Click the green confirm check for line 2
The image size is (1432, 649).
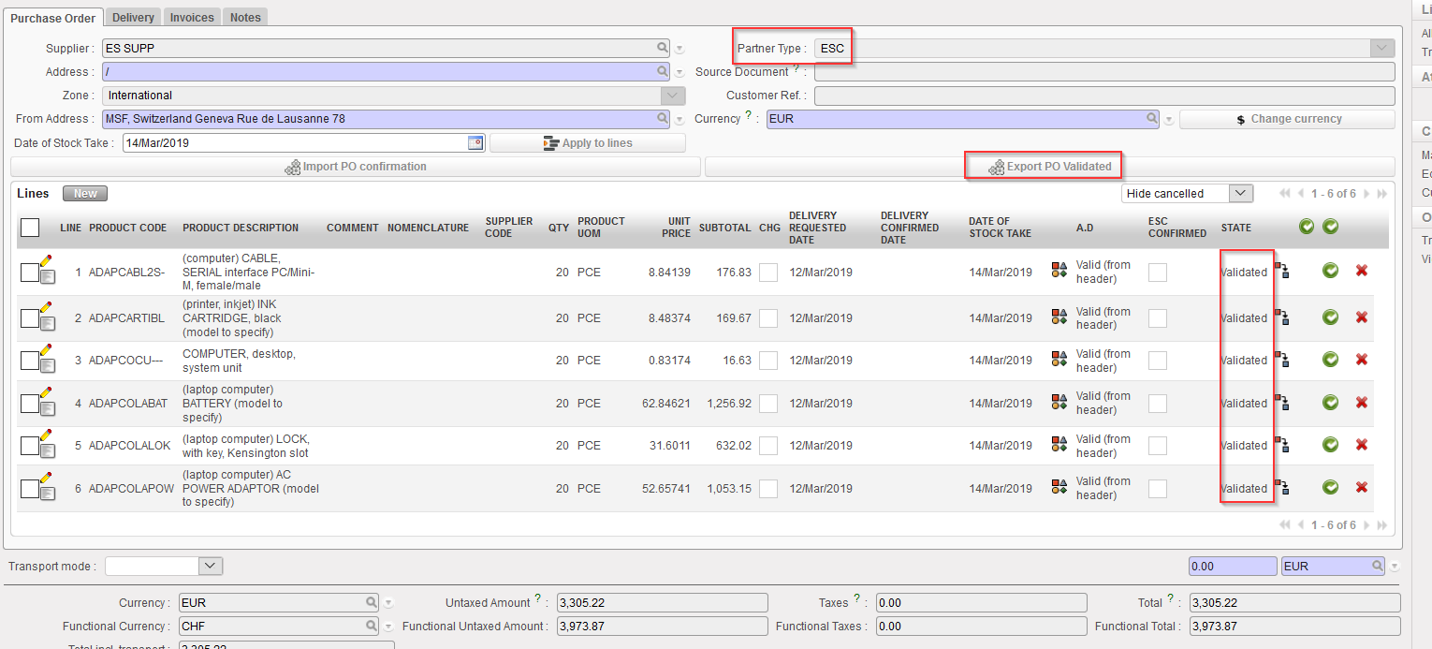(x=1330, y=318)
